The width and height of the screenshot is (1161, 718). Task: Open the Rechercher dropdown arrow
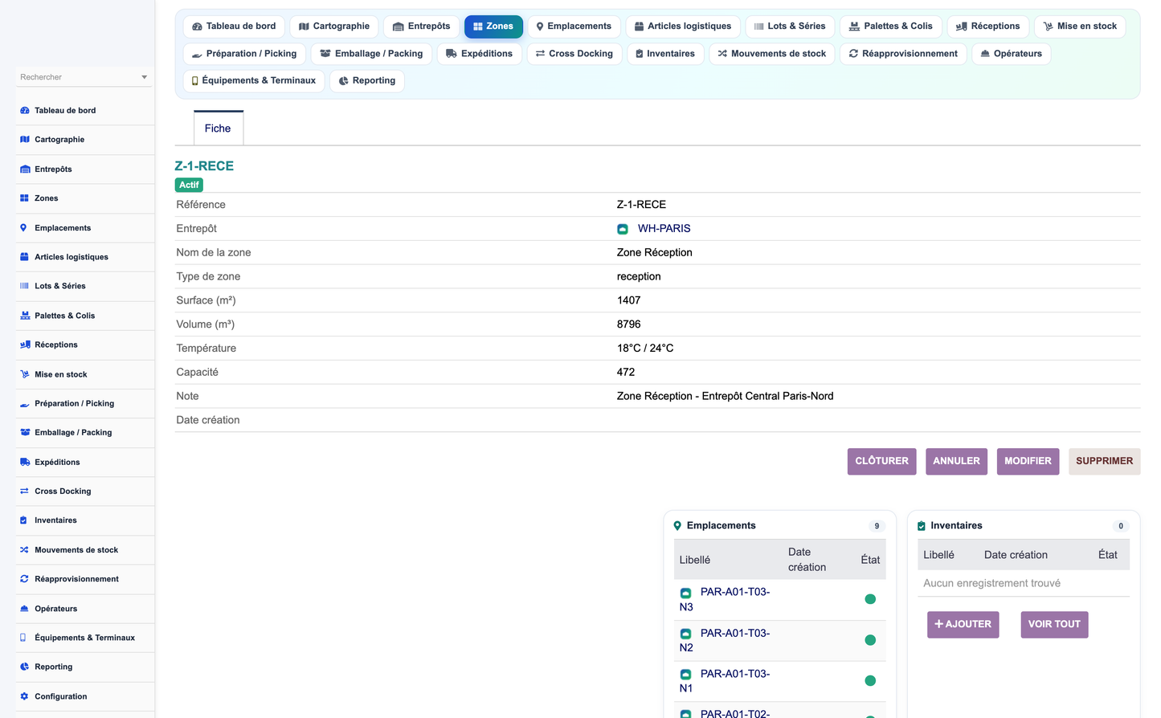coord(145,77)
